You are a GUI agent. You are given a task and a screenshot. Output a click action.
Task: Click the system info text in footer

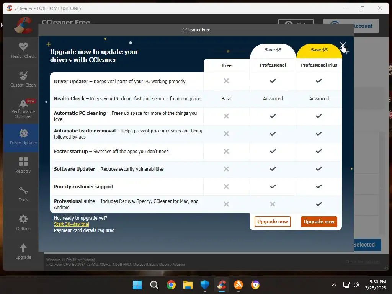[x=116, y=262]
